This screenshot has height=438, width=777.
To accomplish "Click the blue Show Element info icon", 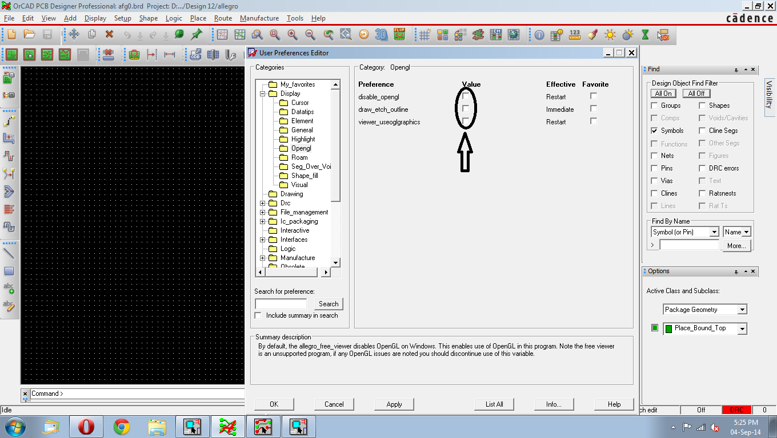I will 539,35.
